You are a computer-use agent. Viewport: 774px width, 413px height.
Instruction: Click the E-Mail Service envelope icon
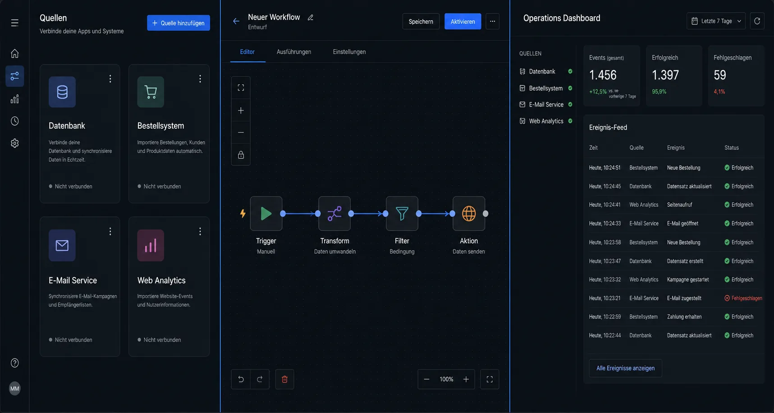tap(62, 245)
